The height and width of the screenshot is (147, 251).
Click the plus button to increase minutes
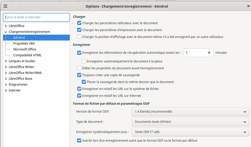pyautogui.click(x=209, y=53)
